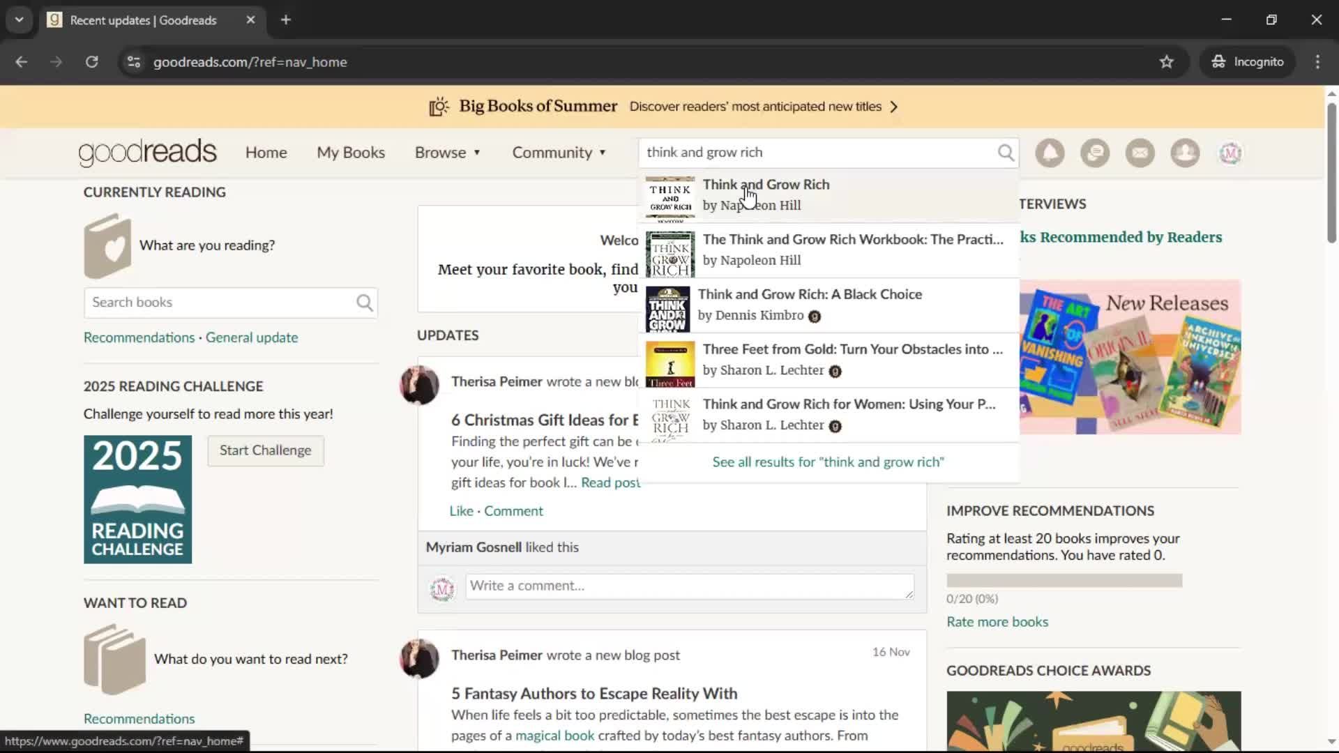Viewport: 1339px width, 753px height.
Task: Open the Goodreads Choice Awards image
Action: click(x=1094, y=722)
